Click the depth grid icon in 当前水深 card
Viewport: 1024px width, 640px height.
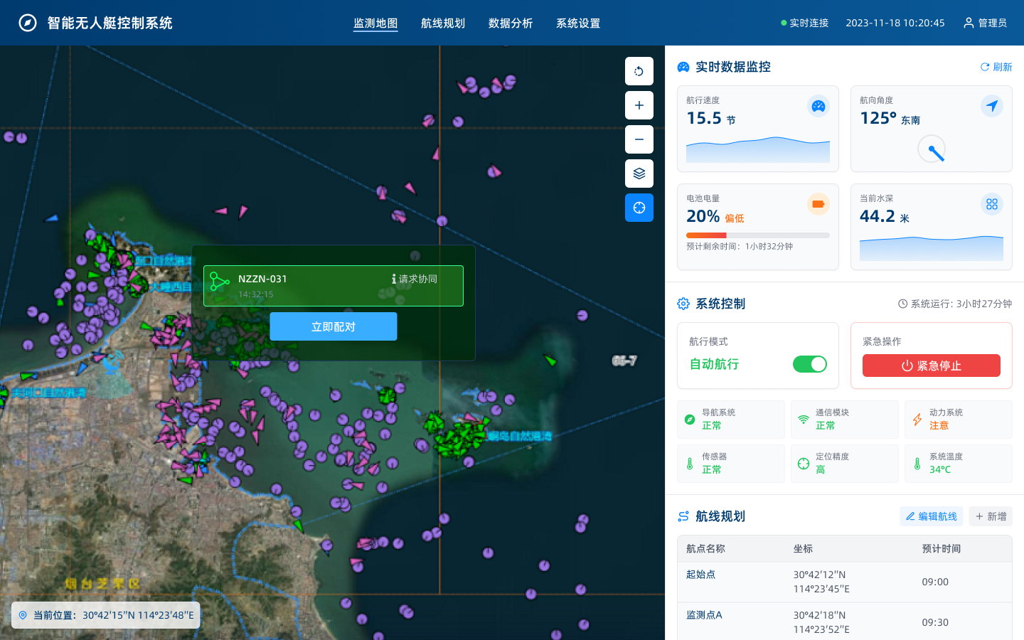click(x=991, y=204)
